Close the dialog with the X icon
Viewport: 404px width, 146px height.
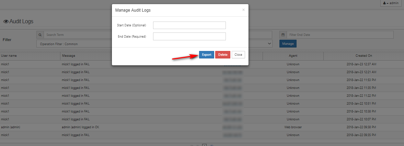[243, 10]
